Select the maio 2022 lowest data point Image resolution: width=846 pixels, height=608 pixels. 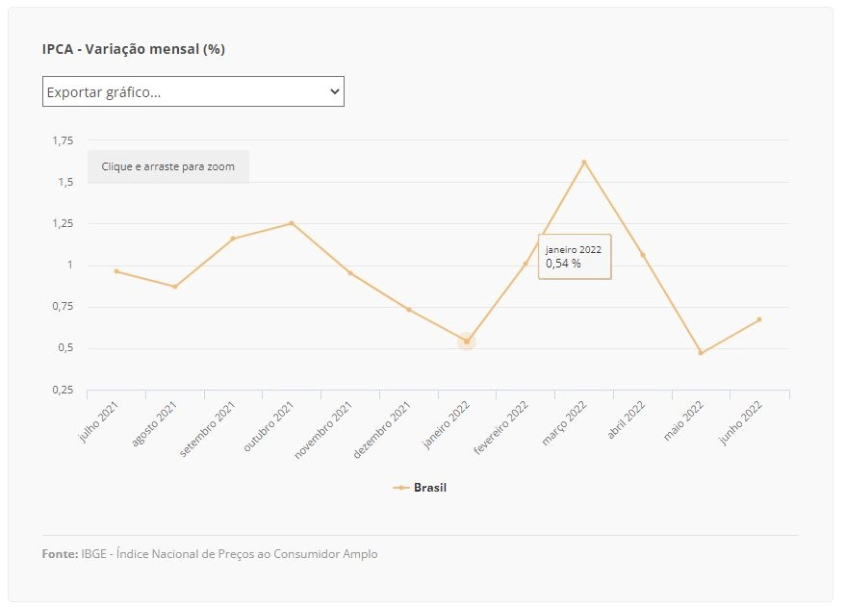701,353
